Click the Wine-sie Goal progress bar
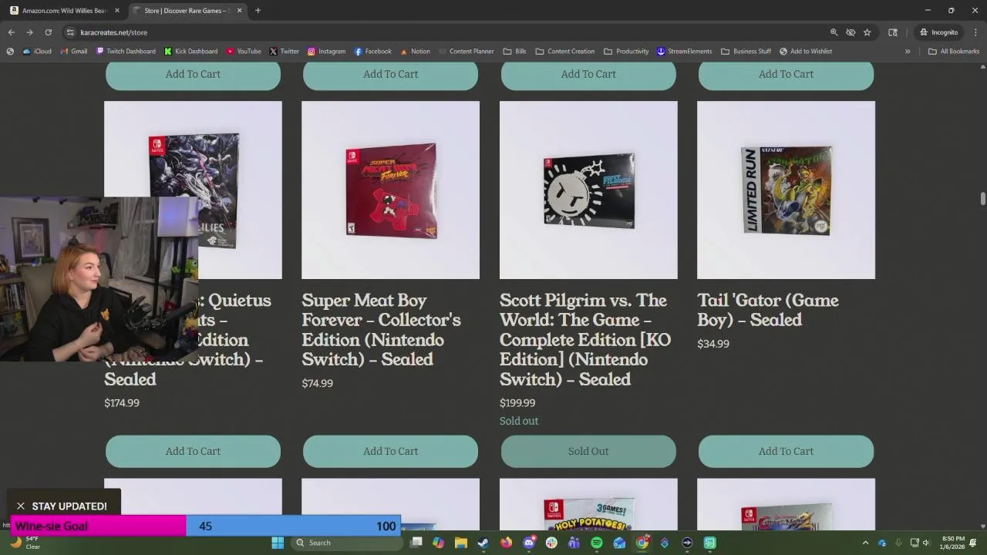This screenshot has width=987, height=555. [205, 526]
